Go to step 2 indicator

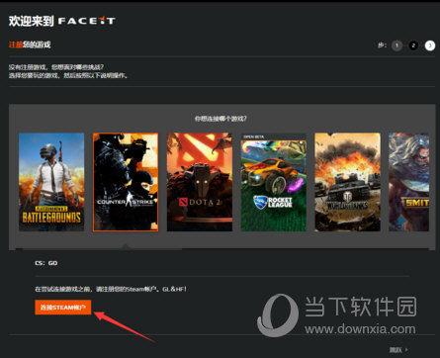point(413,45)
